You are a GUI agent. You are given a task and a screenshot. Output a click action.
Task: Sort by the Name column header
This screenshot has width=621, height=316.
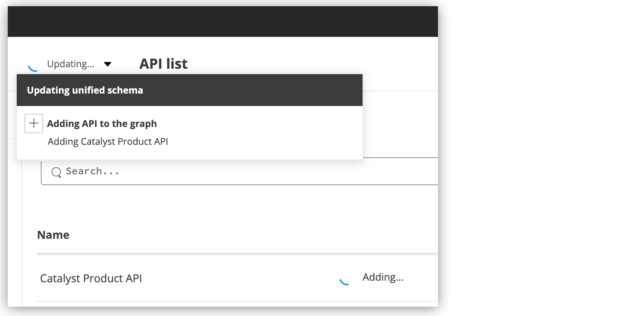coord(53,234)
